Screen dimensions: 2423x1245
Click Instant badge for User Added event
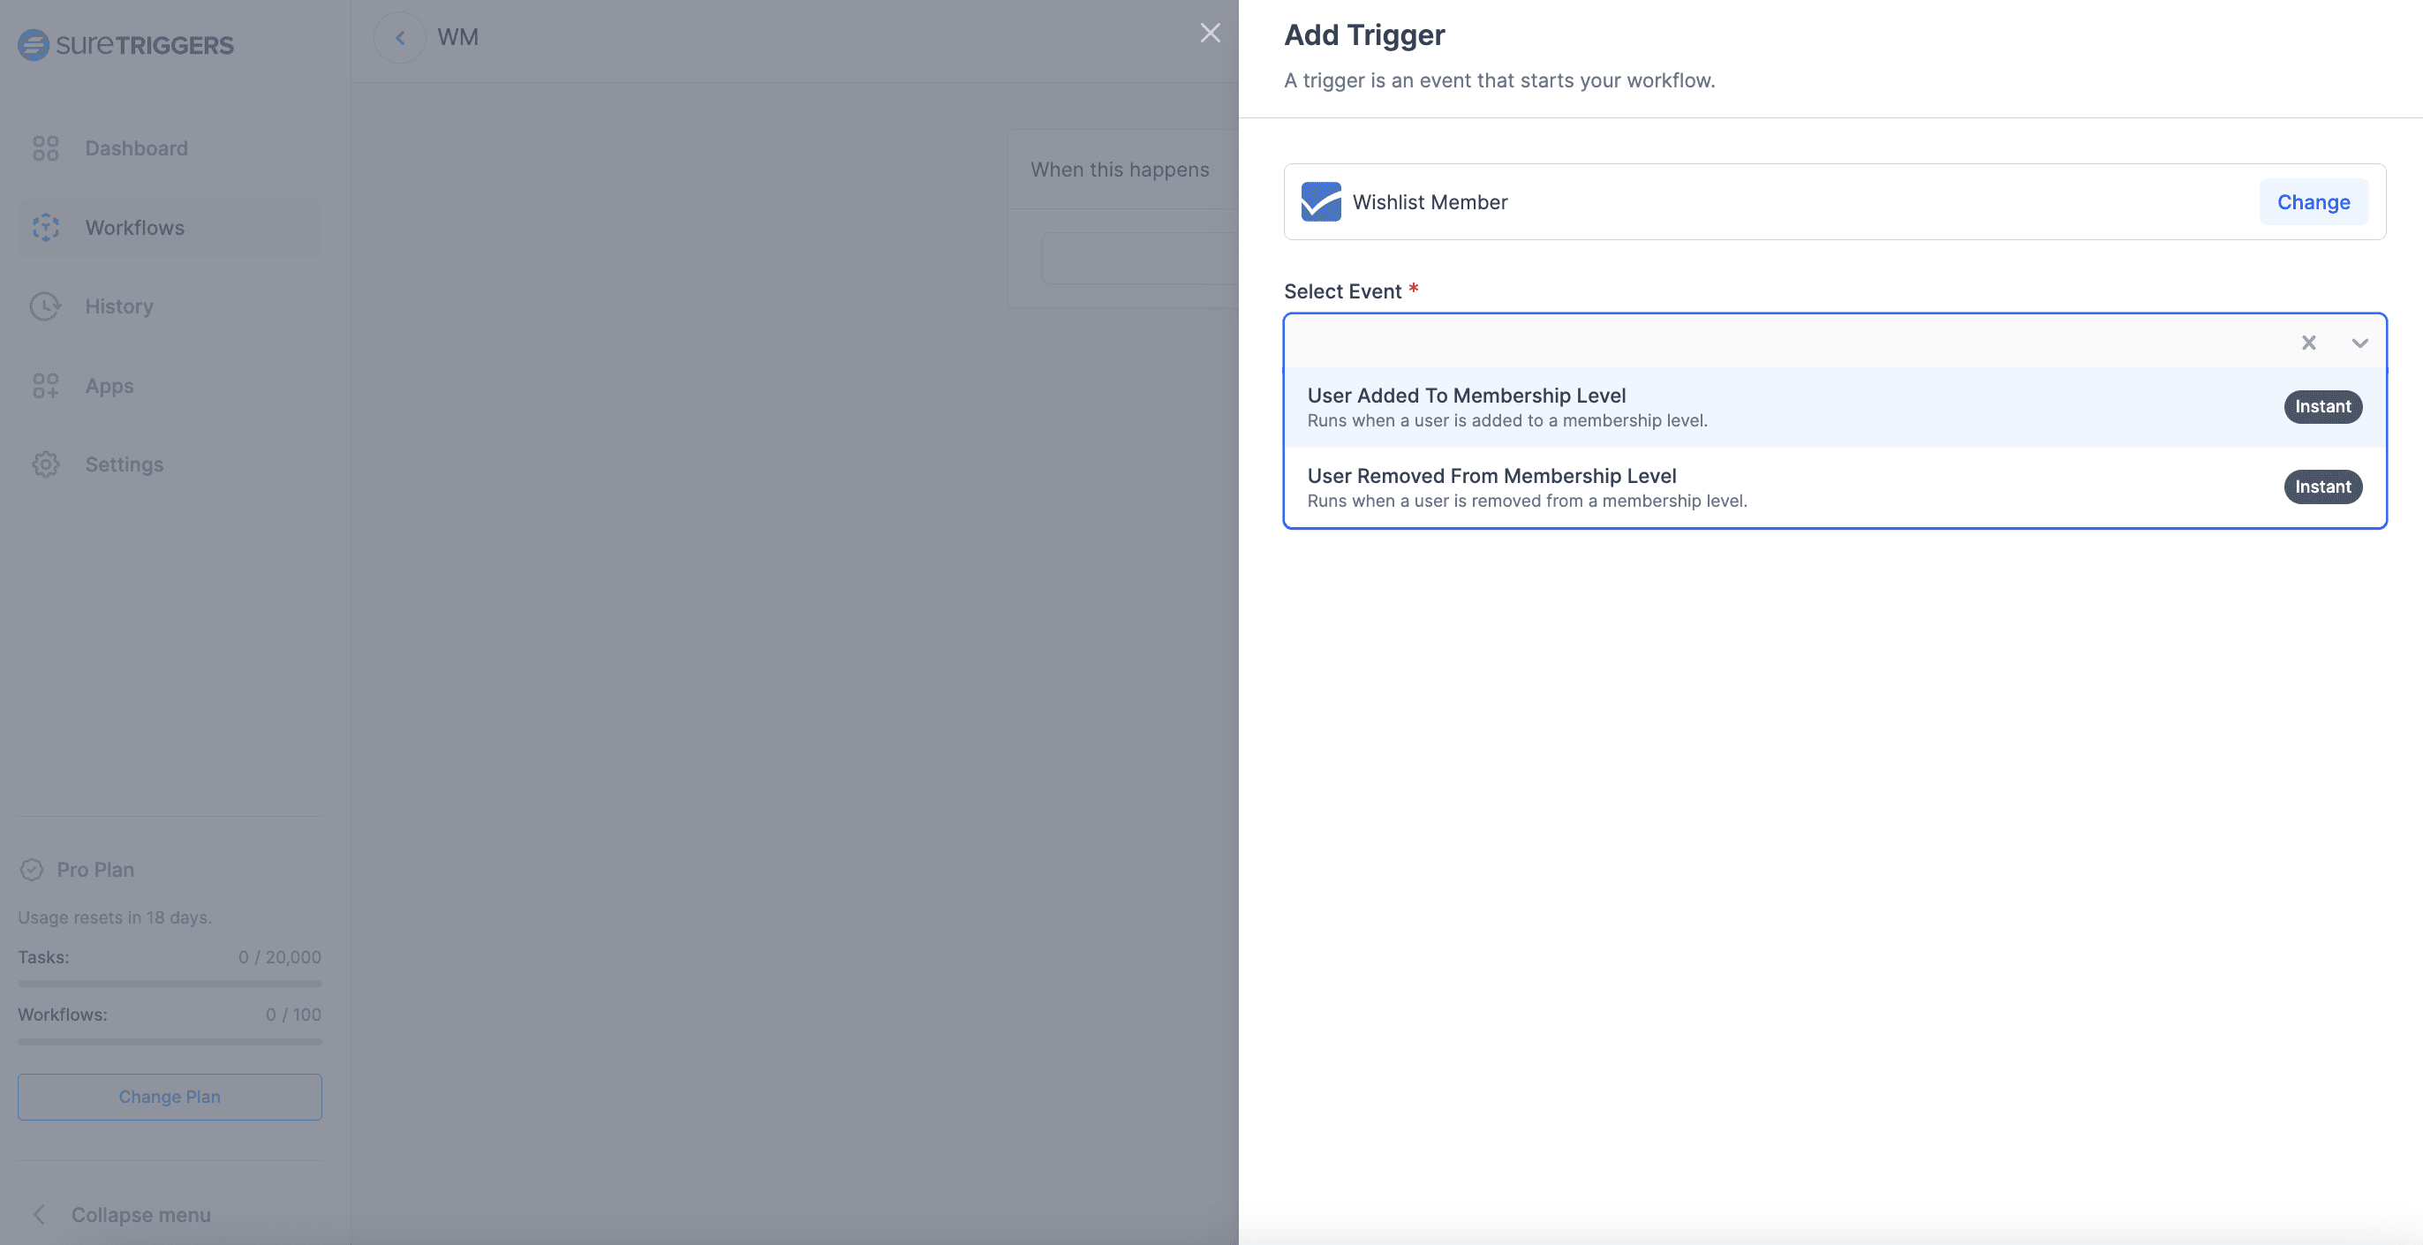pos(2322,407)
